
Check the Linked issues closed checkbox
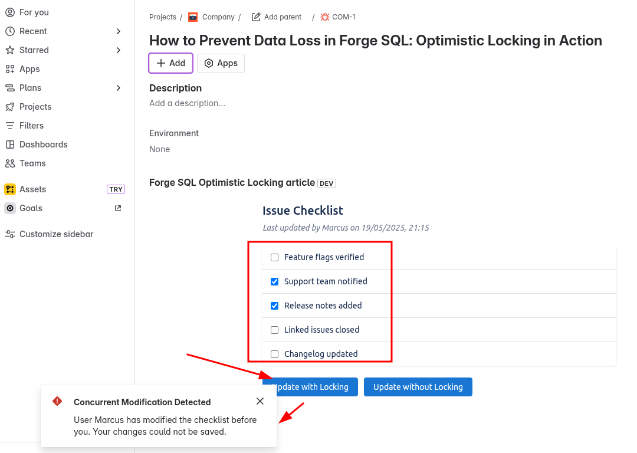tap(275, 330)
